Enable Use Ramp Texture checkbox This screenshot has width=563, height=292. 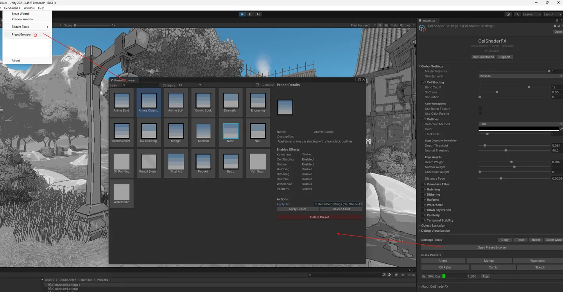click(481, 108)
